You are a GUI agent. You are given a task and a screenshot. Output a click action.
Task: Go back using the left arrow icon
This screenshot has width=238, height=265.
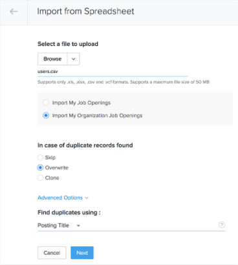(x=14, y=12)
